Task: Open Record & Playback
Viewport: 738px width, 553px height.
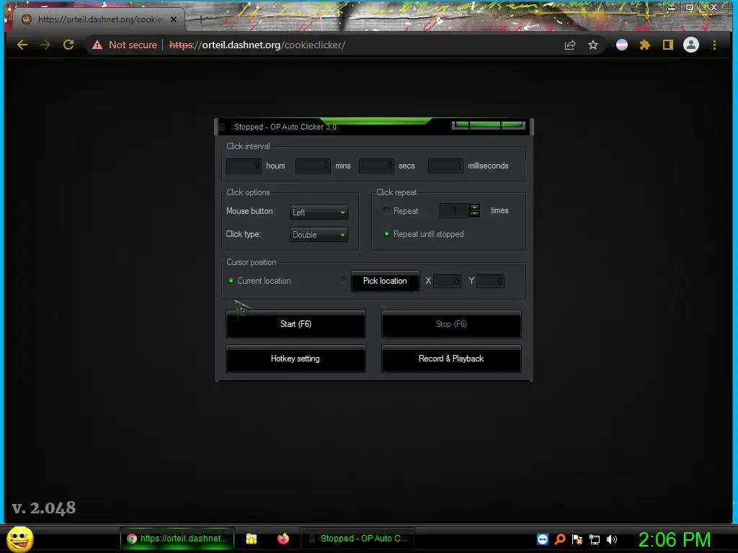Action: pyautogui.click(x=451, y=359)
